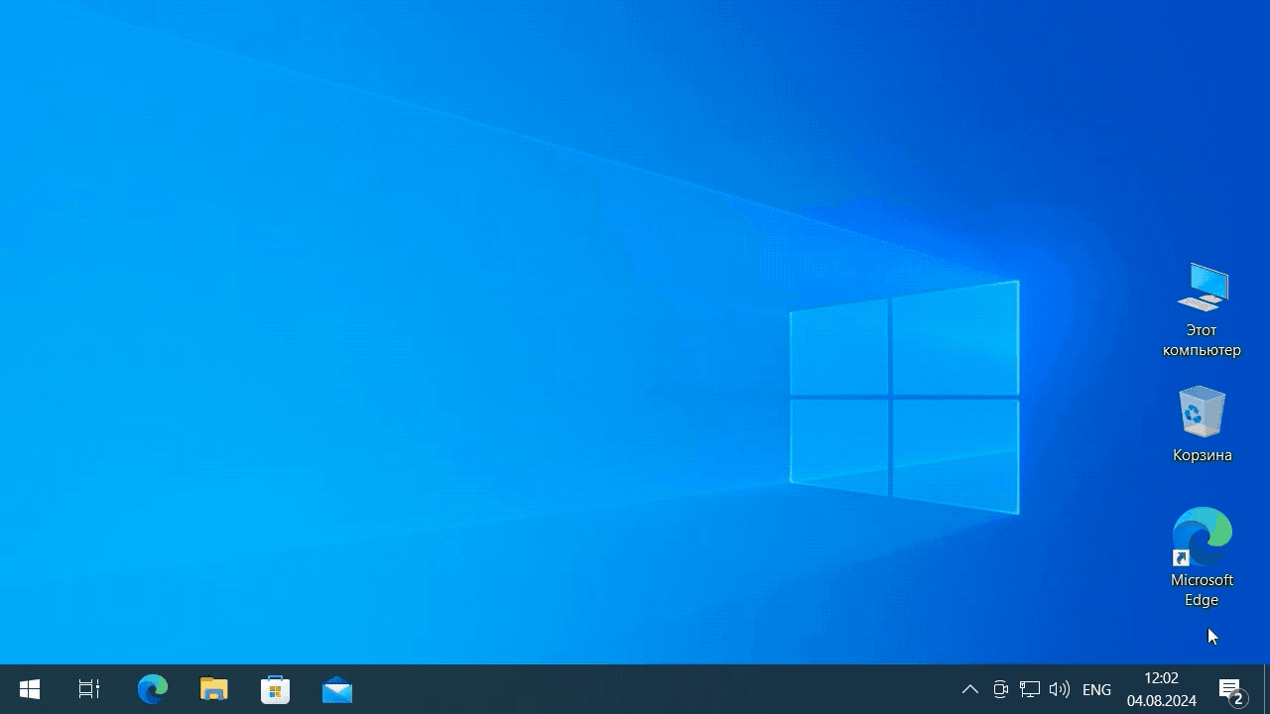The height and width of the screenshot is (714, 1270).
Task: Click the Windows logo on the wallpaper
Action: [904, 397]
